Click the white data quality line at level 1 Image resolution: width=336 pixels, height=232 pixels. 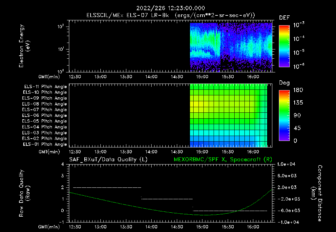point(167,199)
